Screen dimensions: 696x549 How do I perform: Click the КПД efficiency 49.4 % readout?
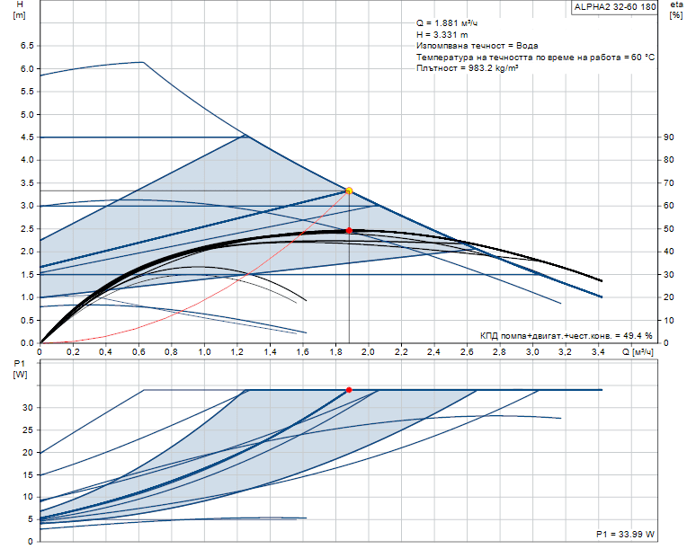click(566, 334)
